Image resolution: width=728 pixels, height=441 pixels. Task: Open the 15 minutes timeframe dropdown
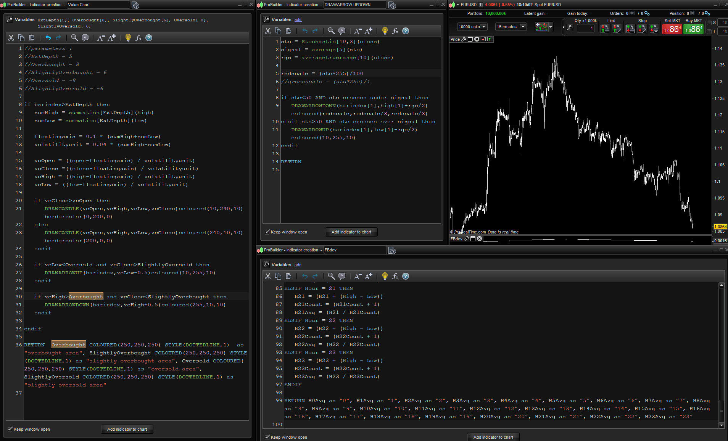(511, 27)
